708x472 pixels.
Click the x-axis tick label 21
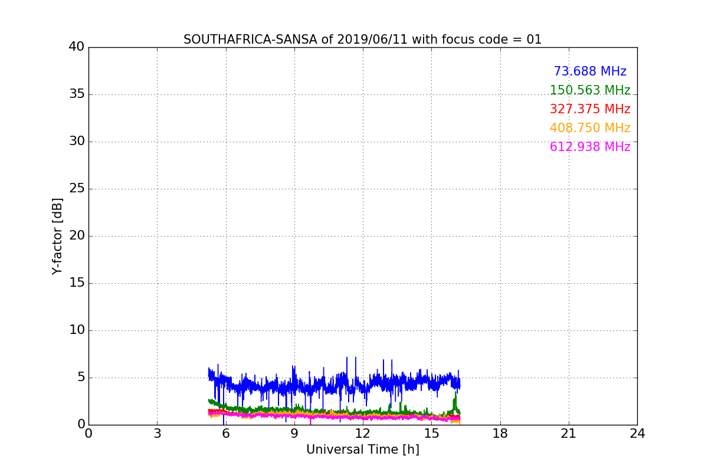point(569,434)
